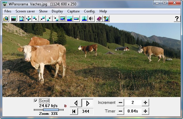Open the Screen saver menu
Image resolution: width=183 pixels, height=119 pixels.
[25, 11]
